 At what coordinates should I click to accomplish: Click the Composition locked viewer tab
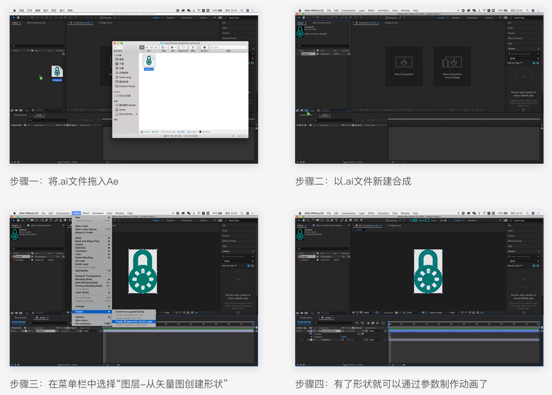tap(370, 225)
